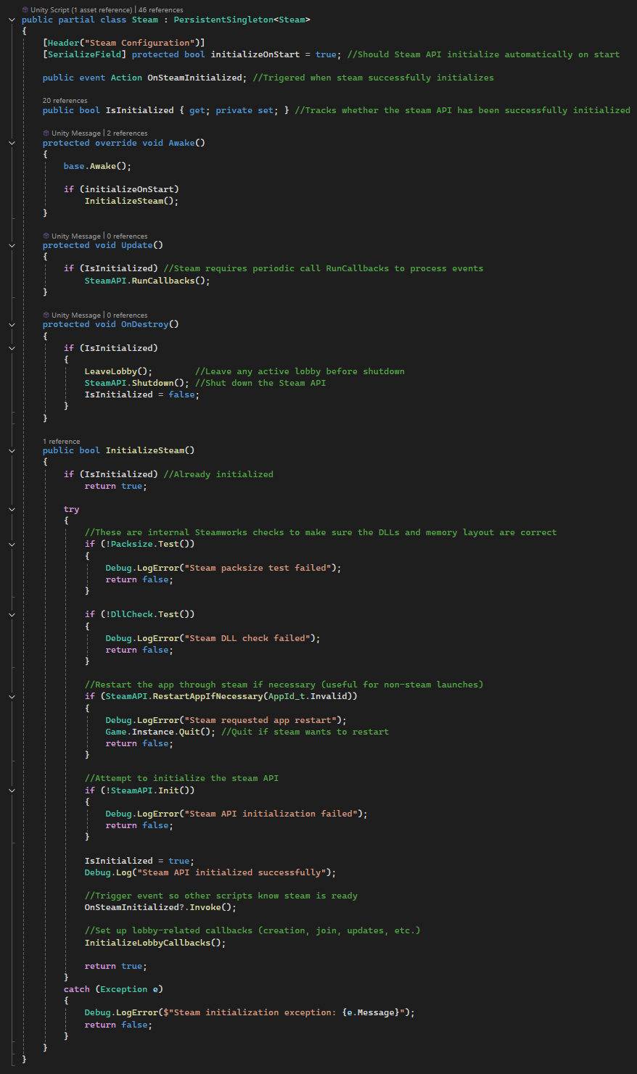
Task: Click the Unity Script icon at the file top
Action: coord(23,9)
